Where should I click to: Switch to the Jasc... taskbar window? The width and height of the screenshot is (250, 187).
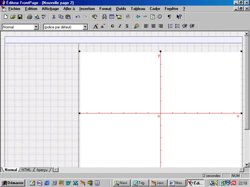click(159, 183)
